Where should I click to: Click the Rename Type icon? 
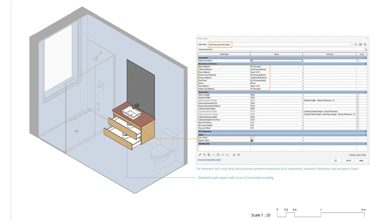point(360,44)
